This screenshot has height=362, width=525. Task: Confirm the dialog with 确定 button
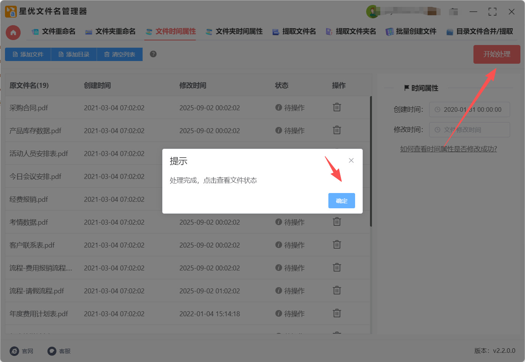[341, 201]
